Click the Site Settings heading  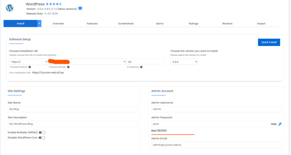16,91
